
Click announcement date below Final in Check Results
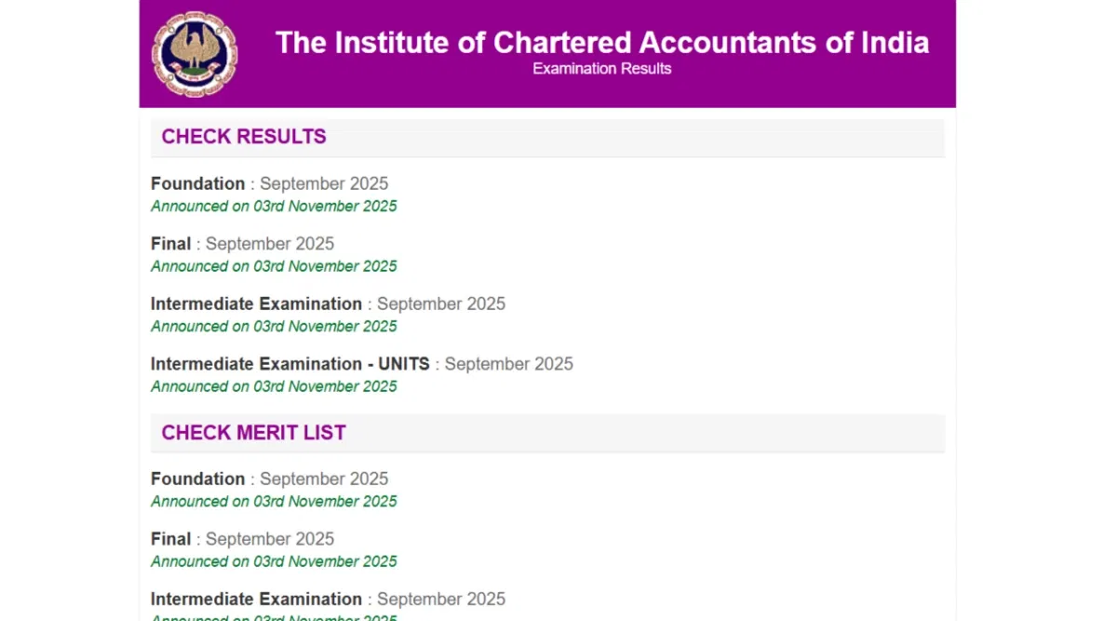pos(274,266)
